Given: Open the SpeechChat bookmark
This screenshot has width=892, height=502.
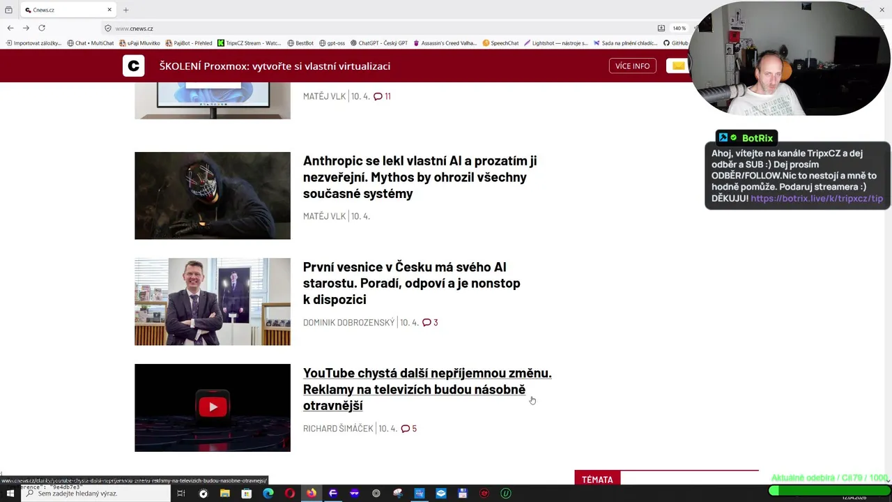Looking at the screenshot, I should click(x=500, y=43).
